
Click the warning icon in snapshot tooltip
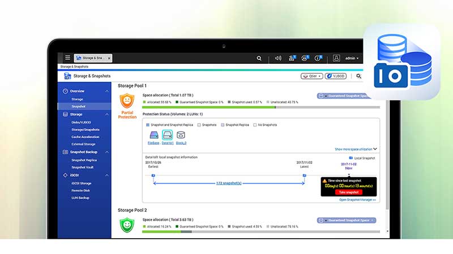[324, 181]
